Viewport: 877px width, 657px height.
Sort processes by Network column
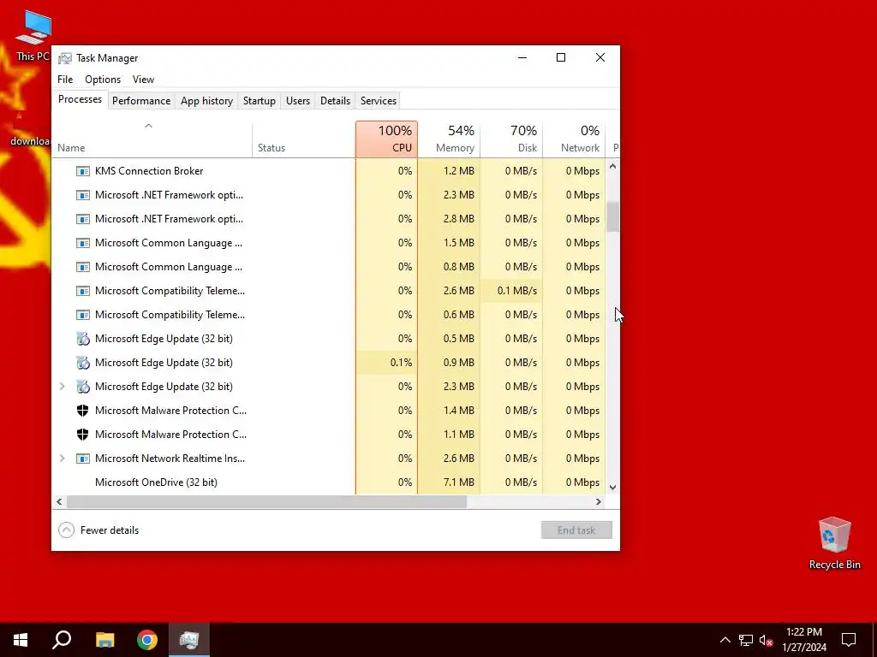[x=574, y=139]
